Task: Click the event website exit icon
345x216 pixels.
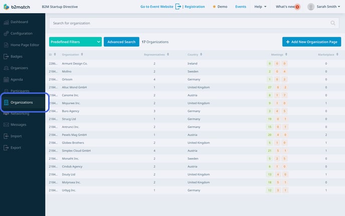Action: point(178,7)
